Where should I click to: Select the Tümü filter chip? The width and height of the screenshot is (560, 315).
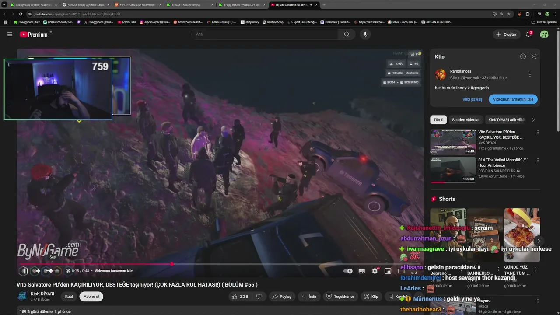coord(438,119)
